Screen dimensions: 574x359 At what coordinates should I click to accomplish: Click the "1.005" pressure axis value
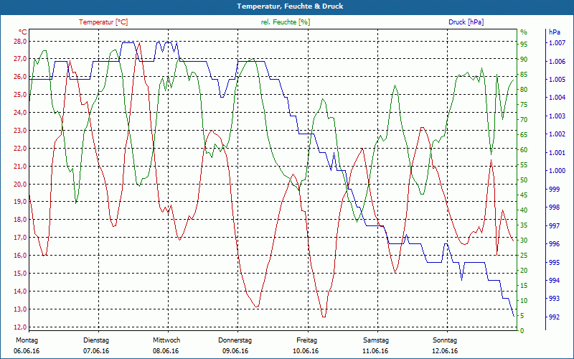(557, 80)
